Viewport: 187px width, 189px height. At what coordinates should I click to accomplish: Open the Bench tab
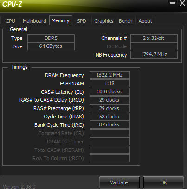tap(126, 21)
